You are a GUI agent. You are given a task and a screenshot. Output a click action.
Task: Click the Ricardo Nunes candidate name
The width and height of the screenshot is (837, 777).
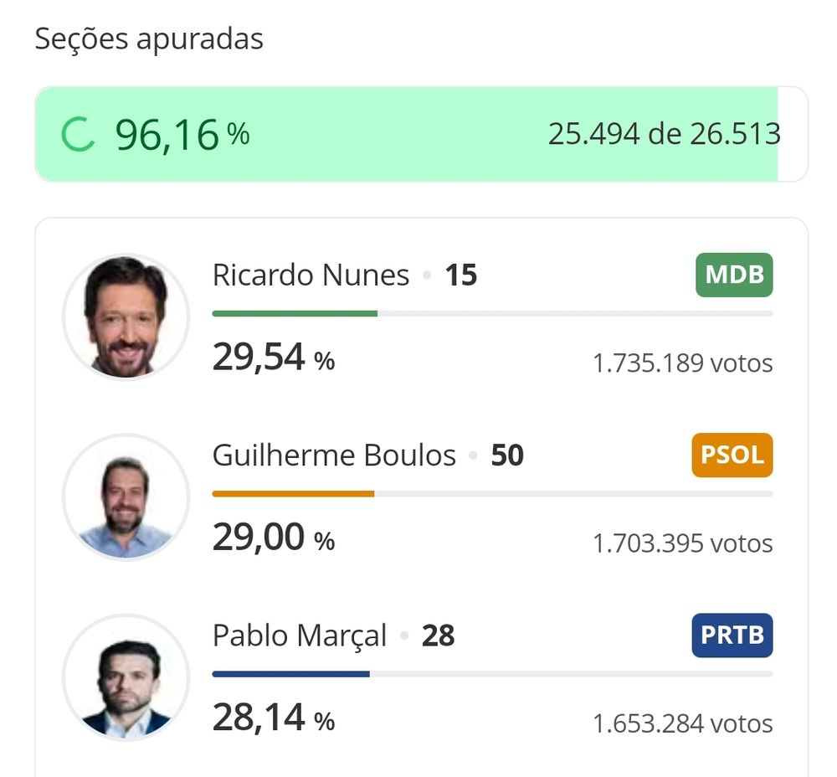[x=311, y=275]
